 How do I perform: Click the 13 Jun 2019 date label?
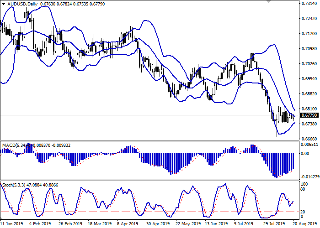216,224
